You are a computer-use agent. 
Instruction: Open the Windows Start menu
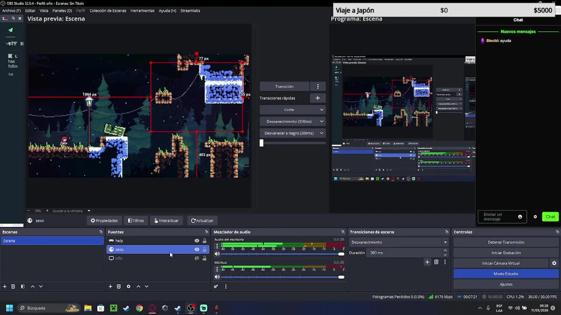point(9,308)
